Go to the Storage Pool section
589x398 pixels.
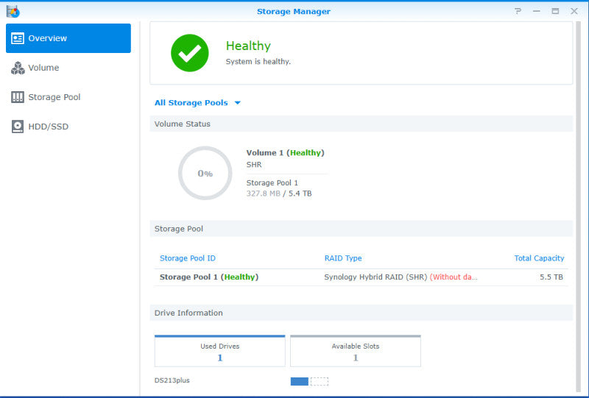[x=68, y=97]
